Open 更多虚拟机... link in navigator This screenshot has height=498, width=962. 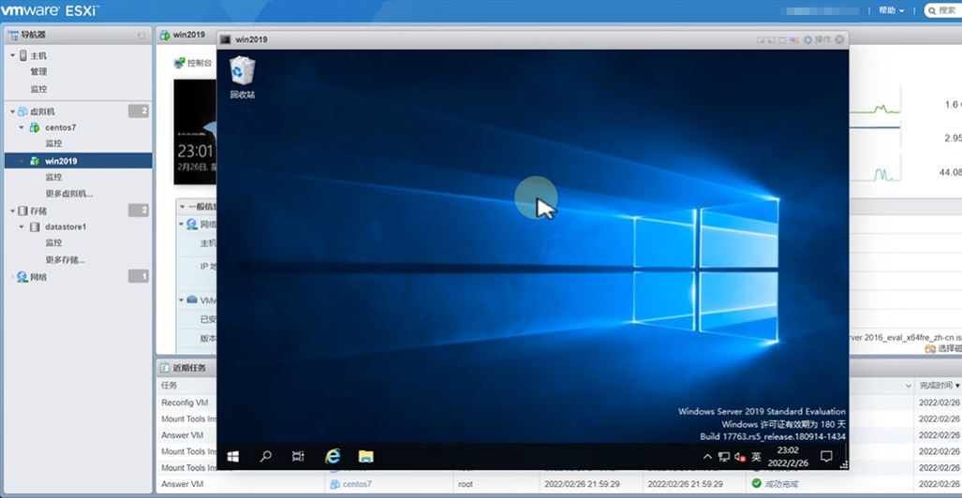pyautogui.click(x=68, y=194)
